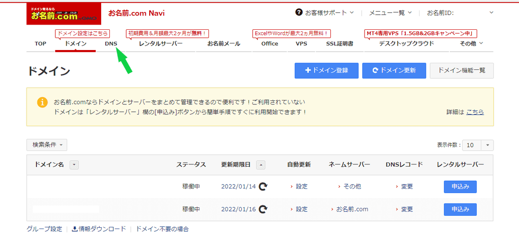Viewport: 519px width, 248px height.
Task: Click the ネームサーバー column header
Action: [x=349, y=165]
